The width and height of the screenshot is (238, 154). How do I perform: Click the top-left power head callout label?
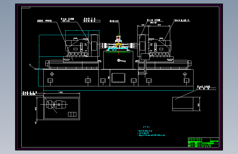tap(44, 21)
